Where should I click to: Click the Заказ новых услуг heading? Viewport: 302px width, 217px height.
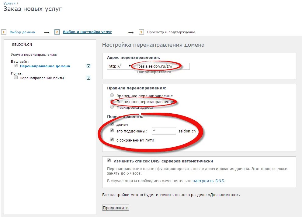click(x=33, y=9)
